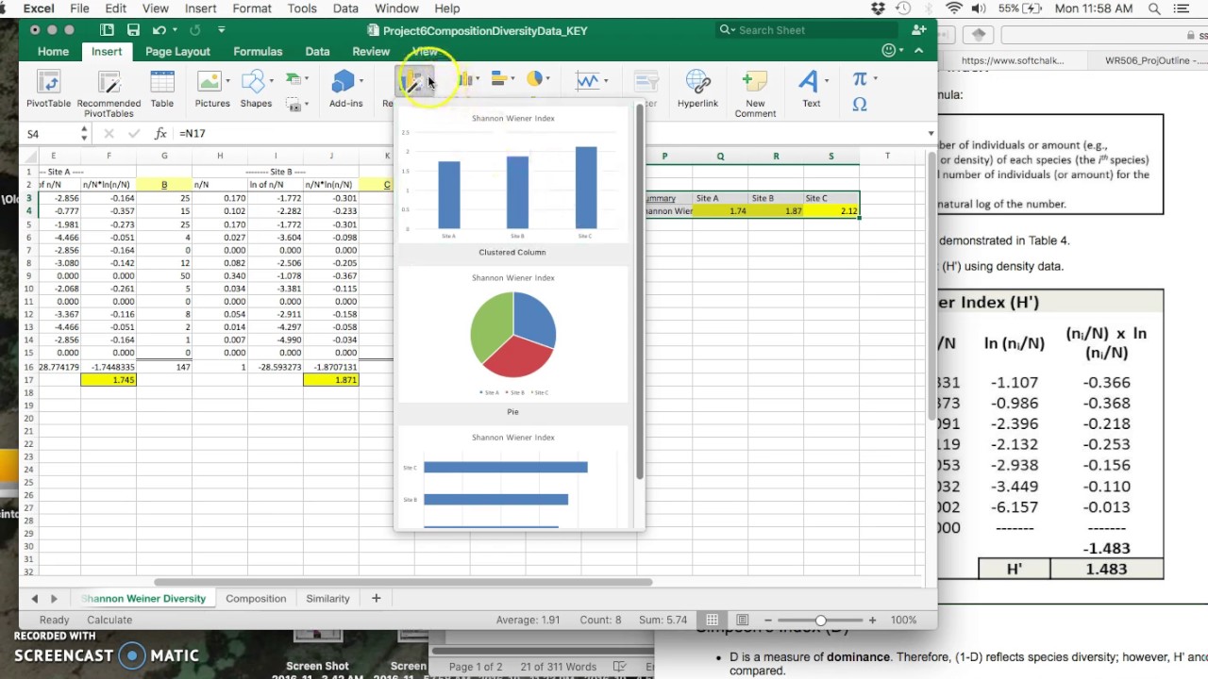Click the recommended charts list scrollbar

639,290
